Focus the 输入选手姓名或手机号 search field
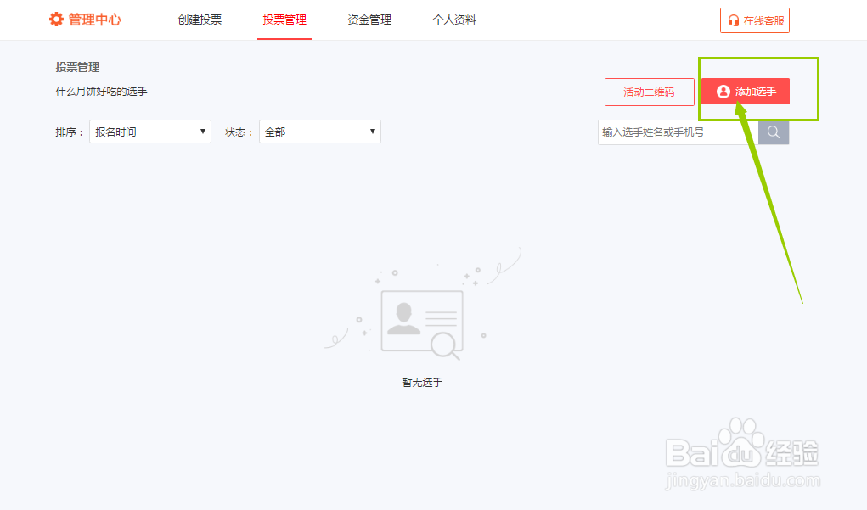 (x=678, y=132)
